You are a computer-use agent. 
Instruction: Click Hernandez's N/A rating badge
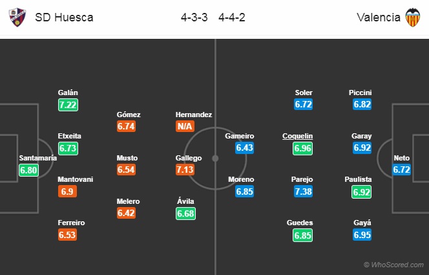pos(185,126)
